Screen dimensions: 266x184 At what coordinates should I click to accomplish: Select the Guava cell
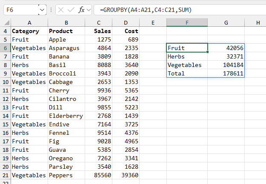coord(66,150)
